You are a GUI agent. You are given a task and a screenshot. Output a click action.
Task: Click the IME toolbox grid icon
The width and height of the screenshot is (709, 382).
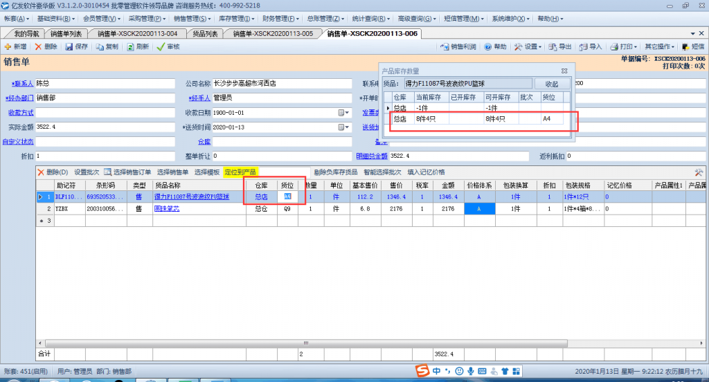516,371
